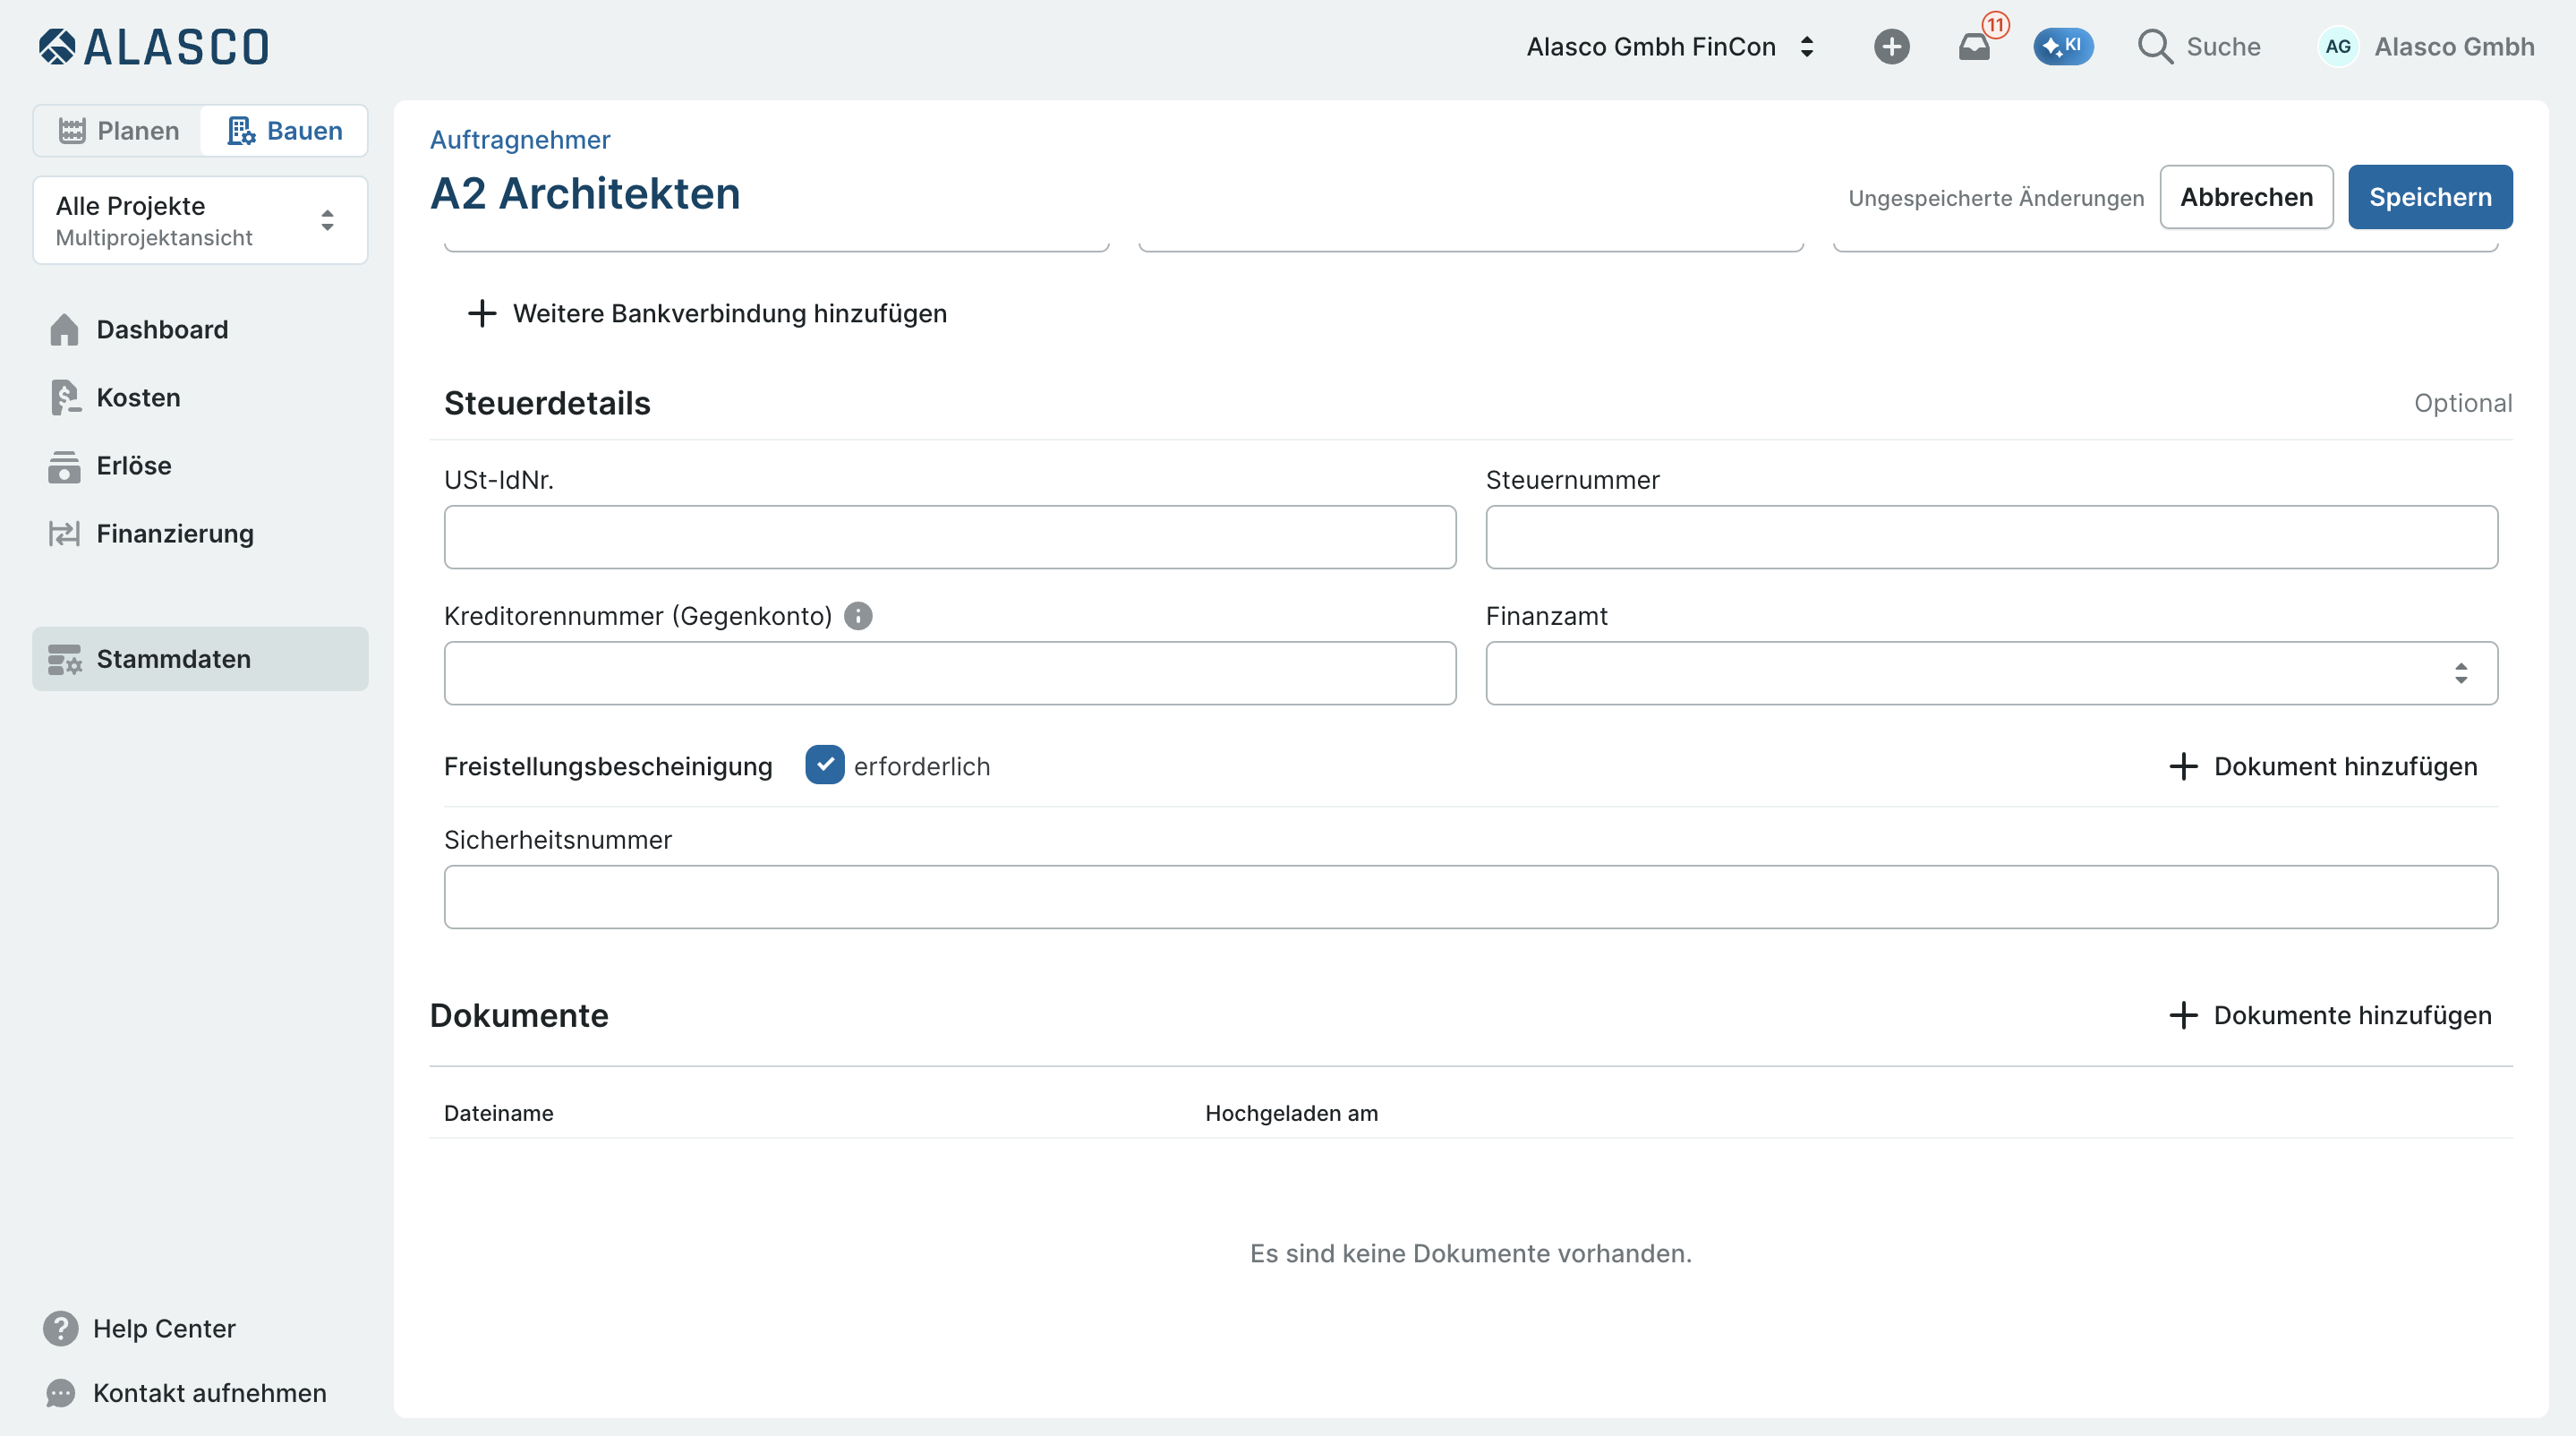Uncheck the Freistellungsbescheinigung erforderlich checkbox
The image size is (2576, 1436).
824,765
